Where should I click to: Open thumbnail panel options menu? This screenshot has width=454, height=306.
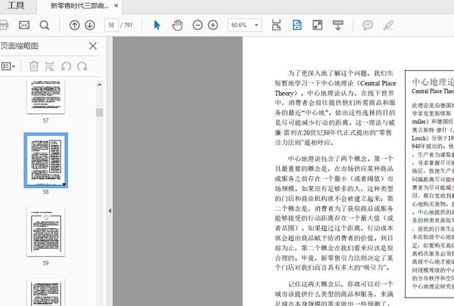point(8,66)
